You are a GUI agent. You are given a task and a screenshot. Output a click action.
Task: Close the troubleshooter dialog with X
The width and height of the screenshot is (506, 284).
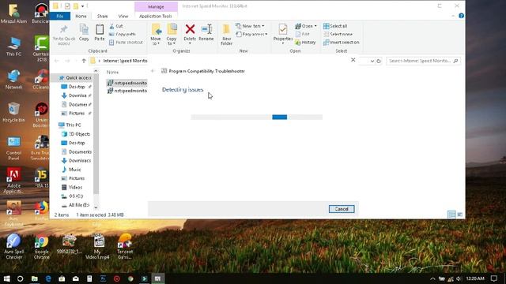pyautogui.click(x=353, y=60)
